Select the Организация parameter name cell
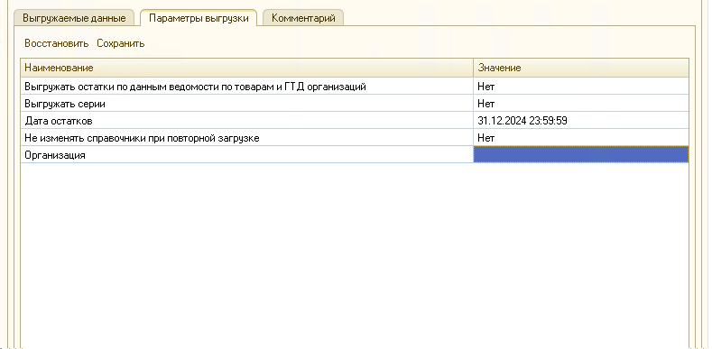 point(247,155)
